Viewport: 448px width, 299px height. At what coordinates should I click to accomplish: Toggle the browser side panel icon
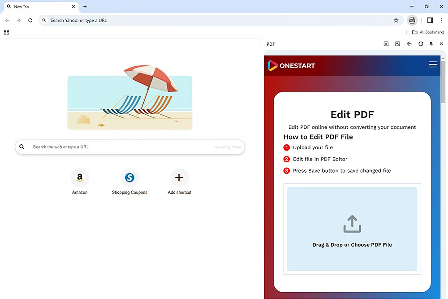[x=430, y=20]
